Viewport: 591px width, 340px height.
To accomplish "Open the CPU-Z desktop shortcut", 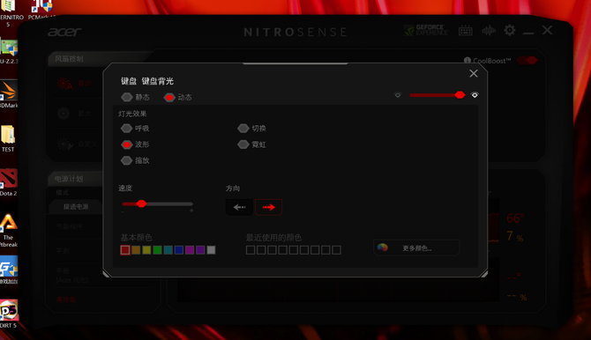I will [8, 51].
